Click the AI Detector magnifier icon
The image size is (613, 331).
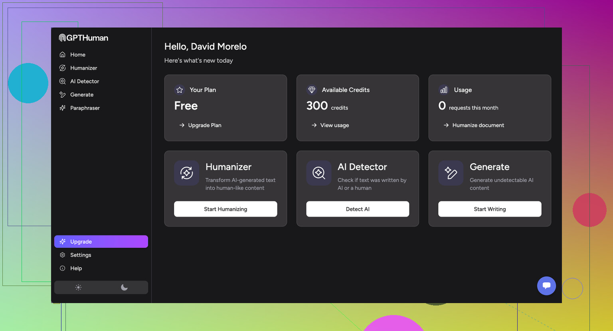318,173
